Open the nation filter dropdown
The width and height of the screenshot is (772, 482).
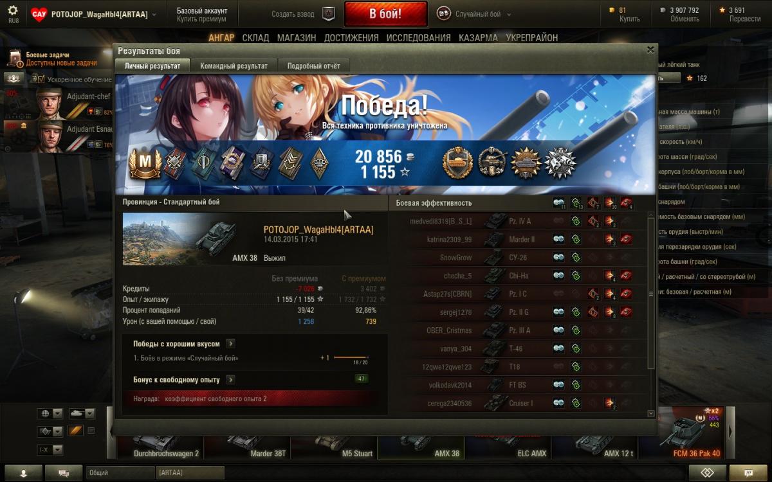[50, 413]
